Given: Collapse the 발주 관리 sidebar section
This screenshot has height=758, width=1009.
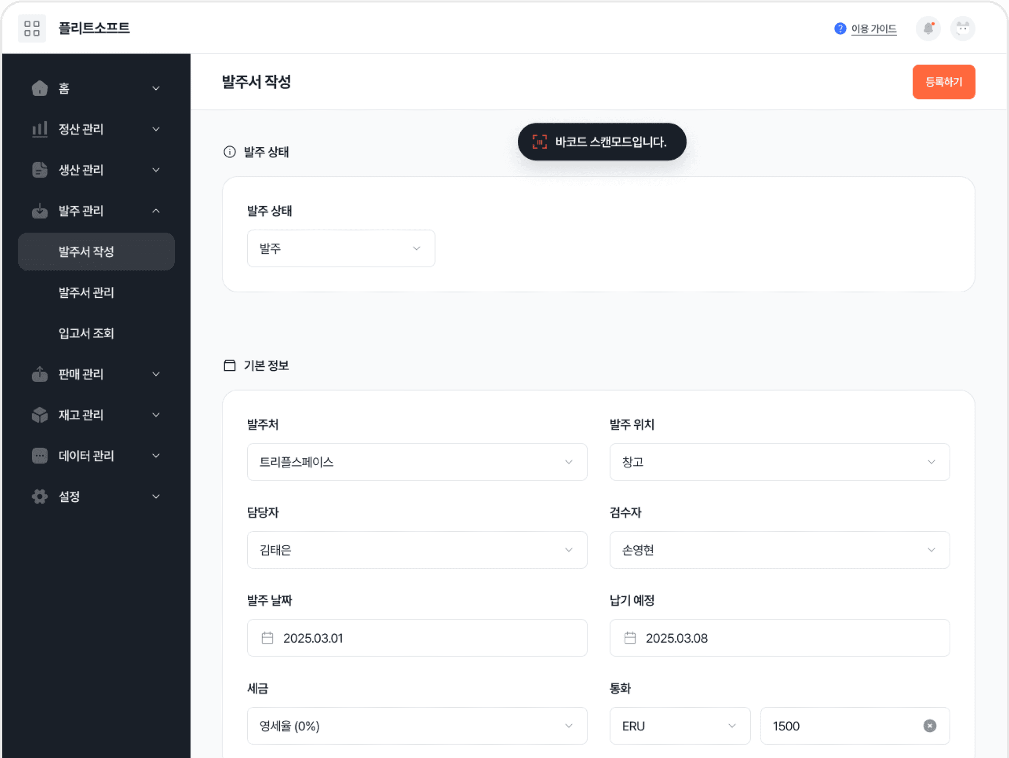Looking at the screenshot, I should (156, 211).
